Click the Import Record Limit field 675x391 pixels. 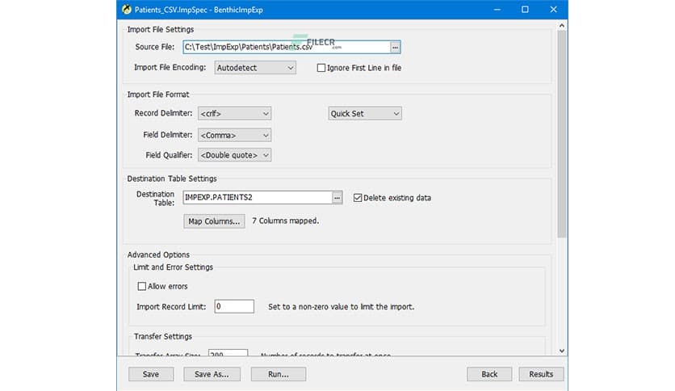(234, 306)
